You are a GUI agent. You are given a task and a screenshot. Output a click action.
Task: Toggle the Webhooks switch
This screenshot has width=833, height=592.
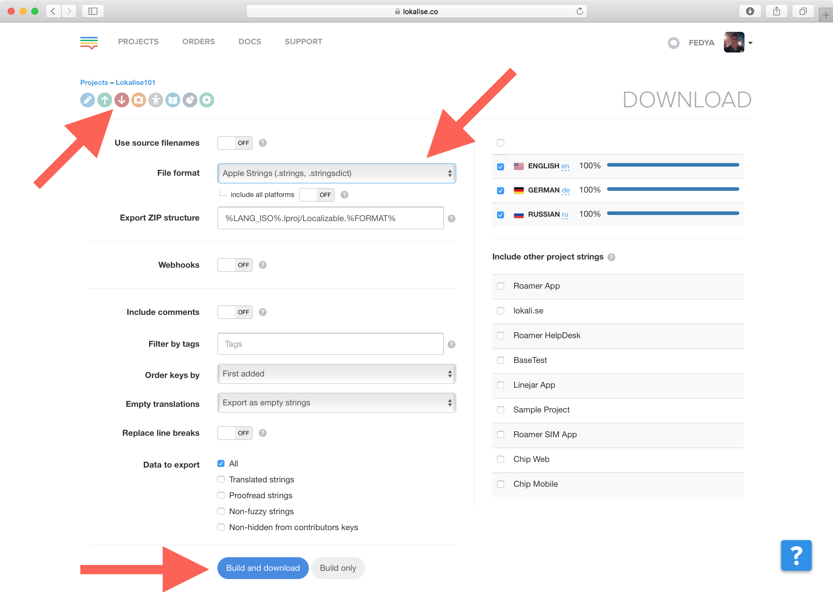235,265
